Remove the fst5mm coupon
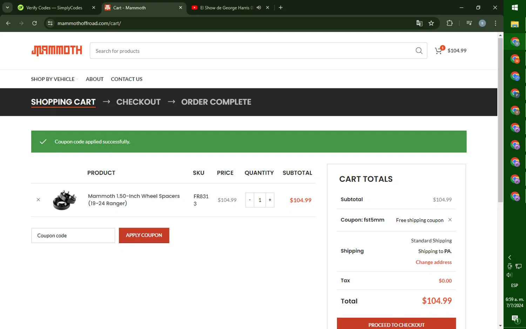 (450, 220)
